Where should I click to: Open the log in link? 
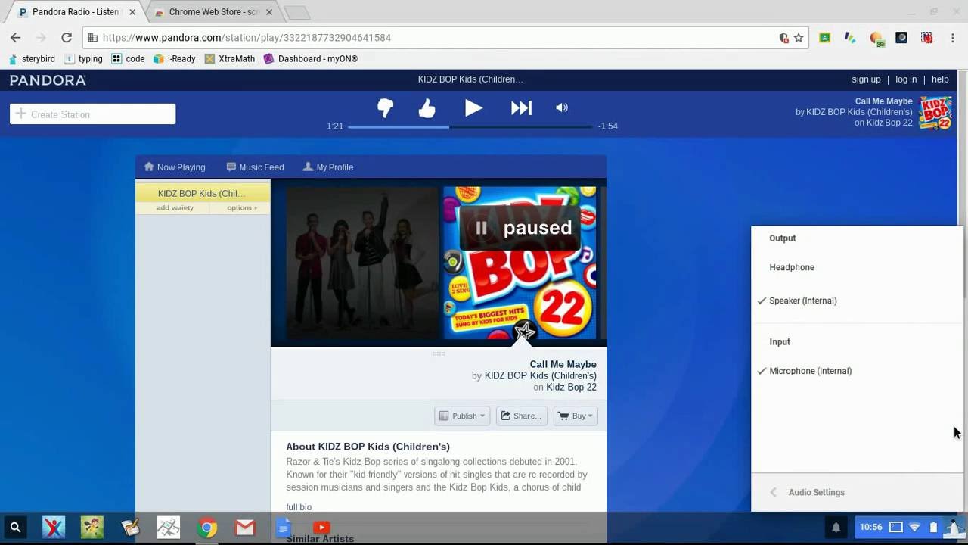pos(906,79)
